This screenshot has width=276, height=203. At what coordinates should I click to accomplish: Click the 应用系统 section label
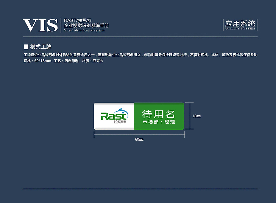(x=240, y=23)
